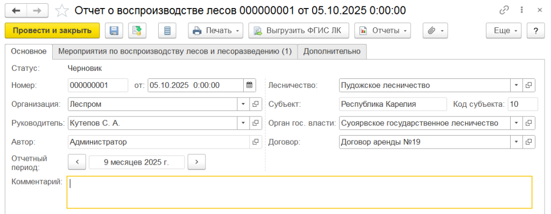Viewport: 551px width, 214px height.
Task: Click Провести и закрыть button
Action: coord(52,31)
